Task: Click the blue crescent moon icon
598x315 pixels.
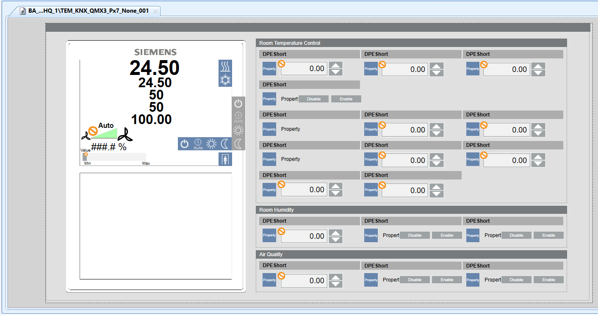Action: coord(224,144)
